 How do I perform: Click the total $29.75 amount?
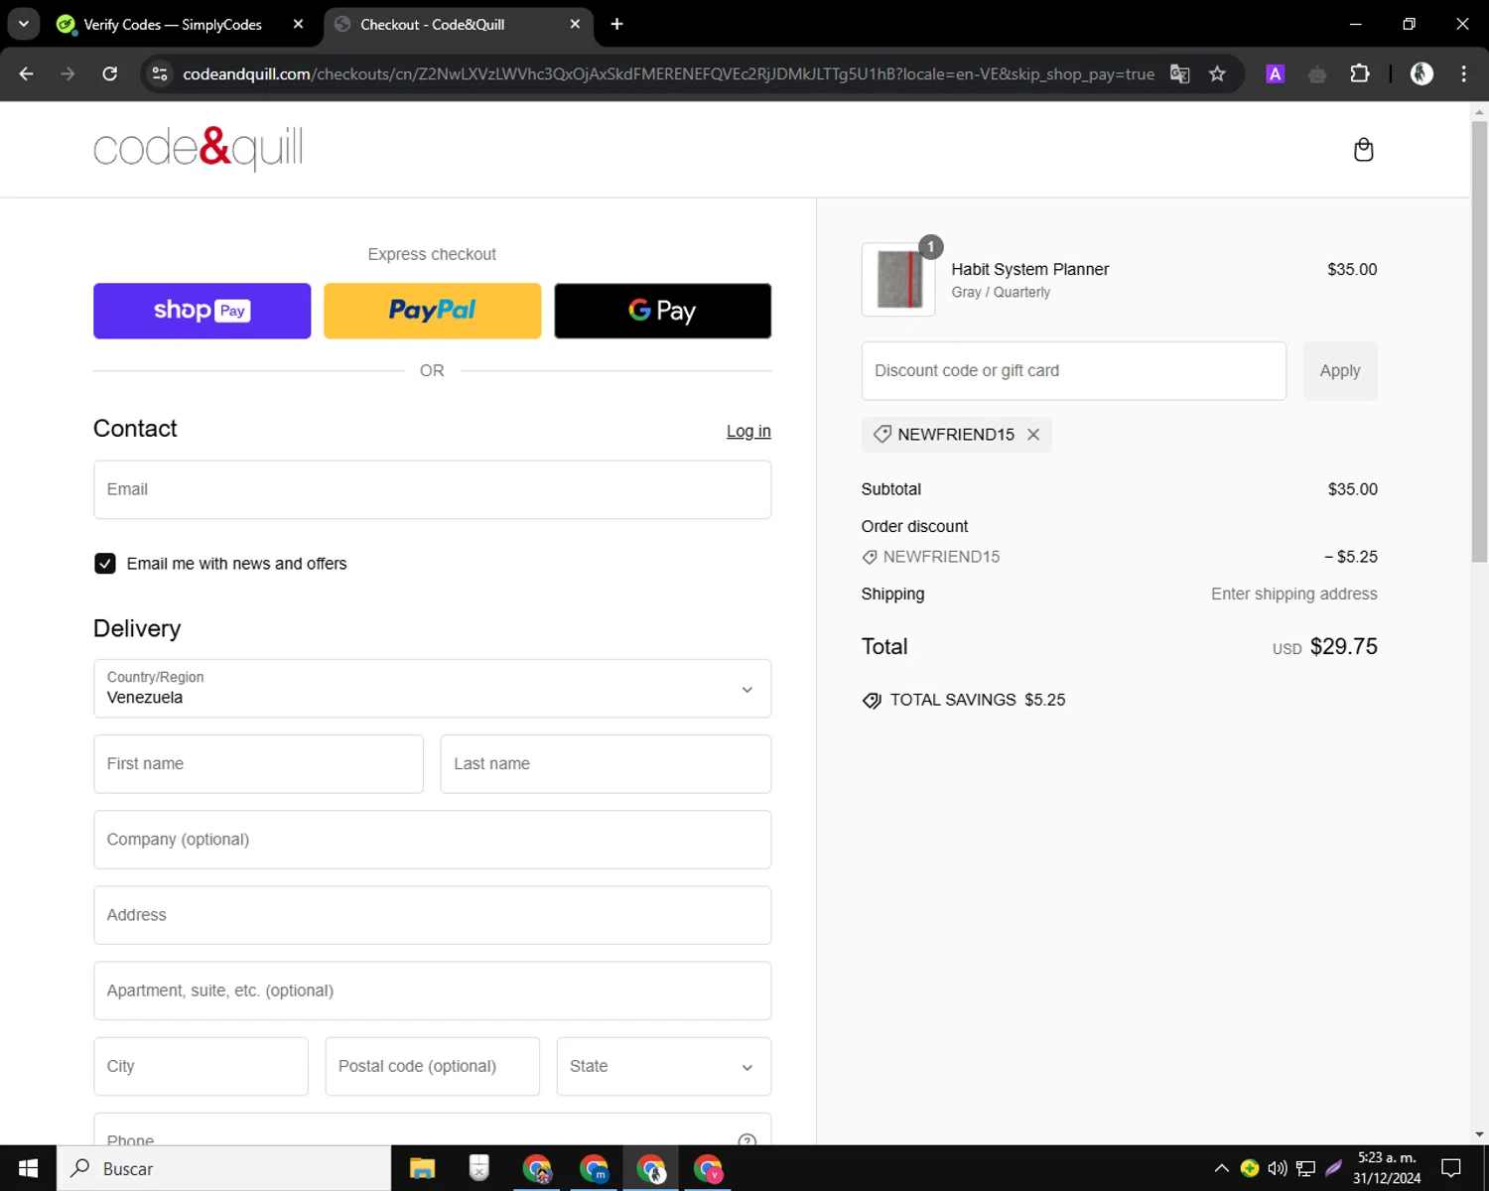[x=1343, y=646]
